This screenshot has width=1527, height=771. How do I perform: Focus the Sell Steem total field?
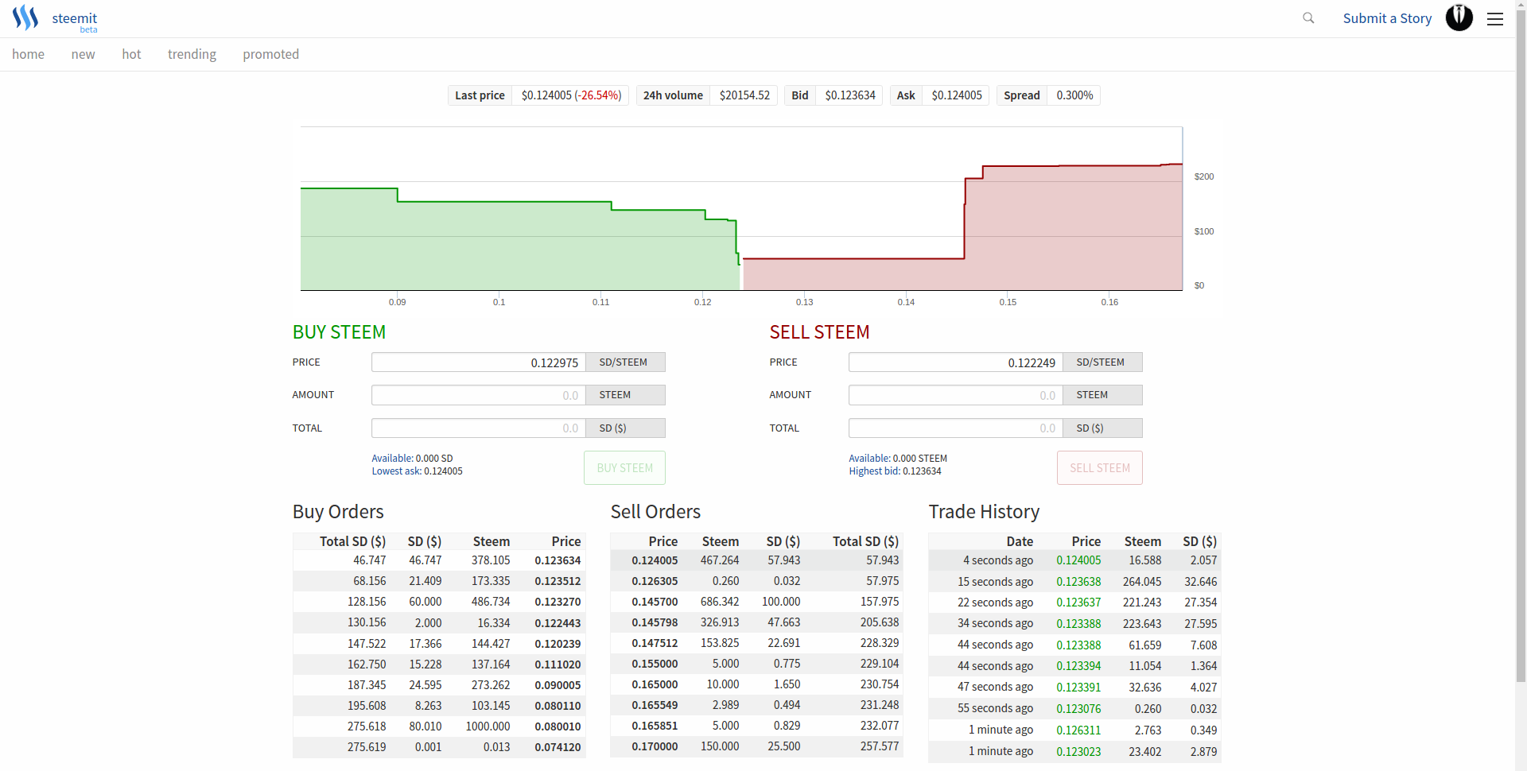[x=956, y=428]
